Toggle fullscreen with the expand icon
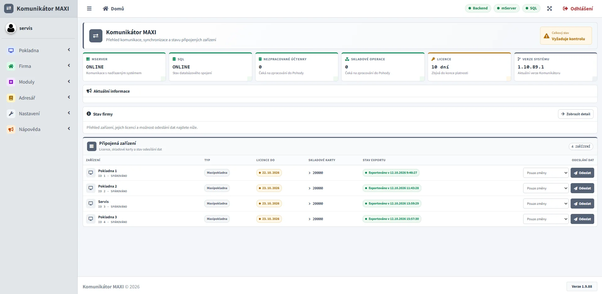 pos(549,8)
